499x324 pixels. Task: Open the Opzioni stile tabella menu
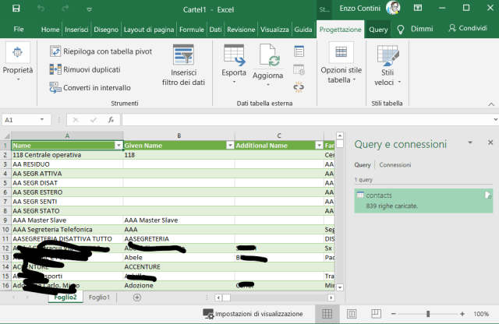[x=341, y=74]
